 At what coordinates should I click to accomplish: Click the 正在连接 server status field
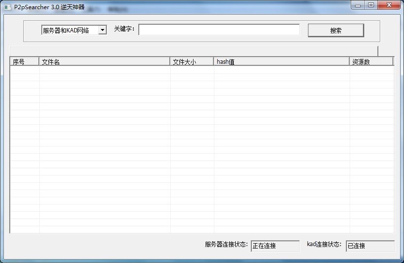click(x=275, y=246)
